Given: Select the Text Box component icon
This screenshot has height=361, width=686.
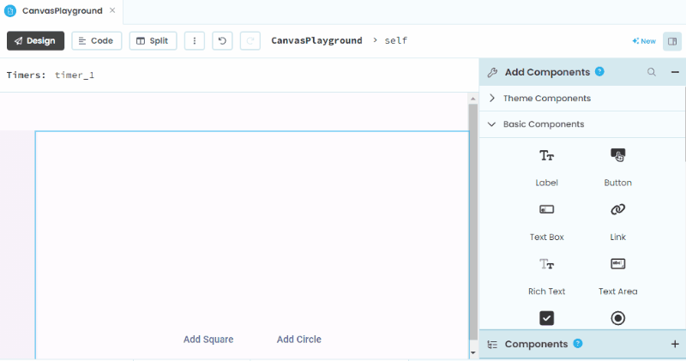Looking at the screenshot, I should point(546,209).
